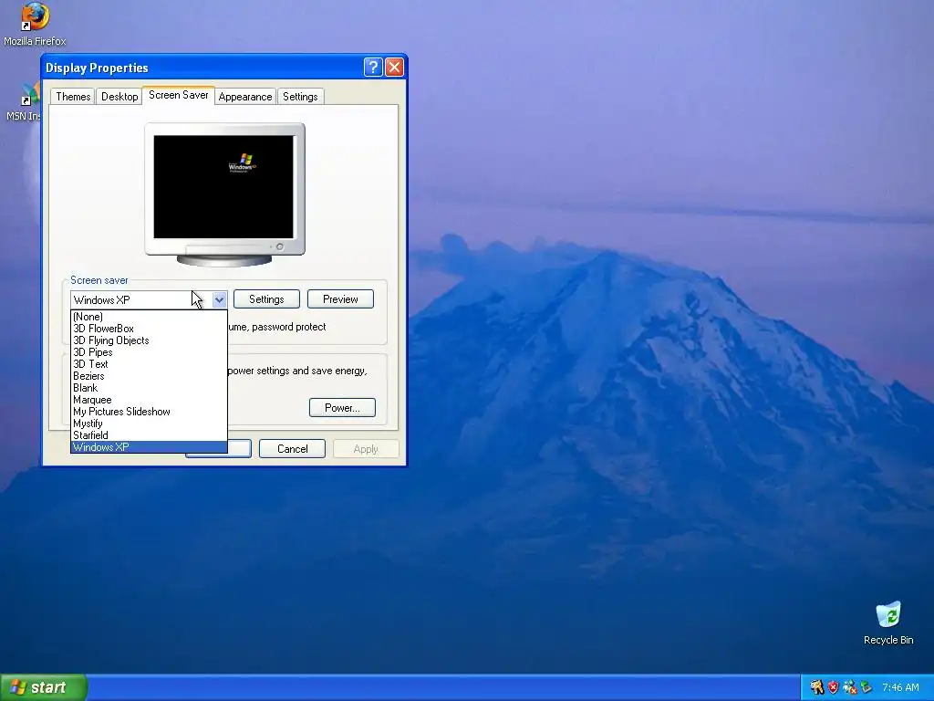The image size is (934, 701).
Task: Choose Blank screen saver option
Action: coord(149,388)
